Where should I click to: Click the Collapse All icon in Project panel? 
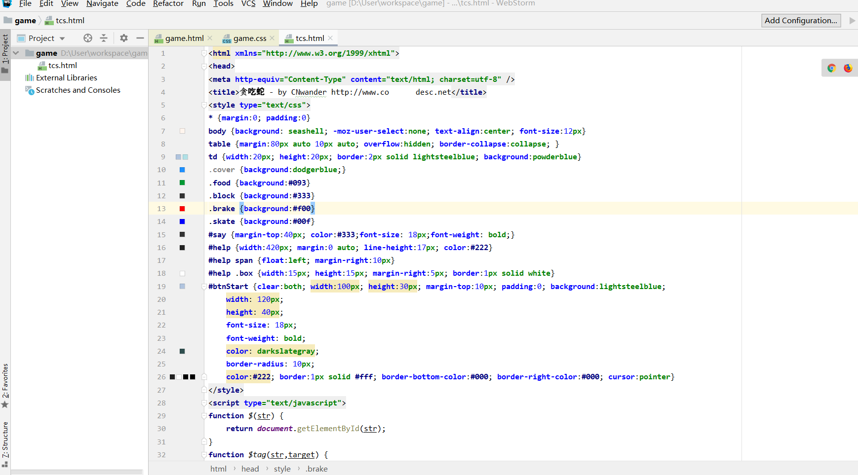104,38
